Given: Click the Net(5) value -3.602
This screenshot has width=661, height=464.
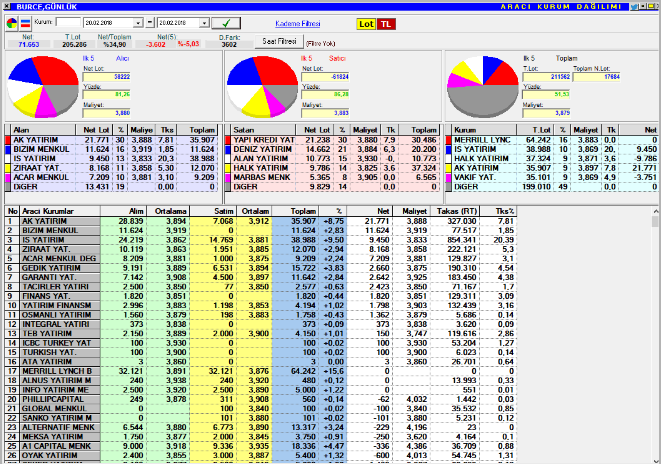Looking at the screenshot, I should (156, 44).
